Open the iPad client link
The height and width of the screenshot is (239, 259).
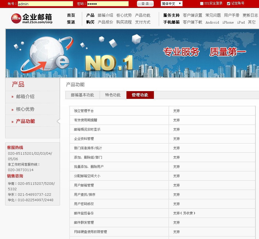point(241,22)
